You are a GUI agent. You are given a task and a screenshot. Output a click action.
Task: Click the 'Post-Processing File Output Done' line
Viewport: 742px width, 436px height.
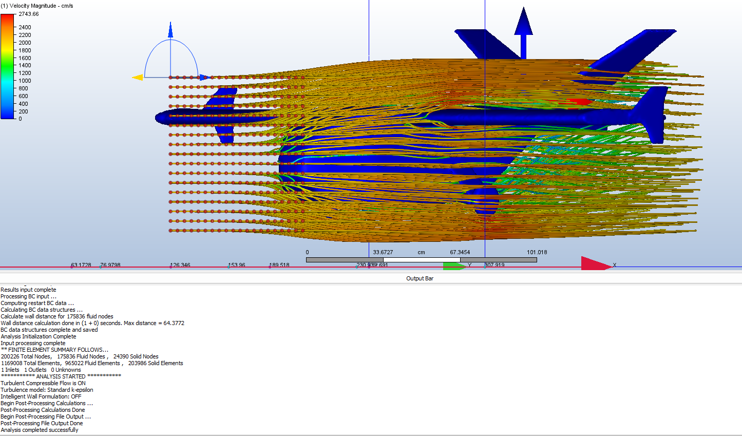42,423
